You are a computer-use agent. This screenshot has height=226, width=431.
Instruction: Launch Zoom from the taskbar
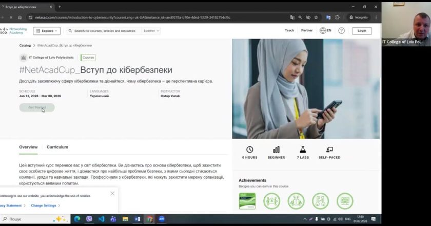162,219
